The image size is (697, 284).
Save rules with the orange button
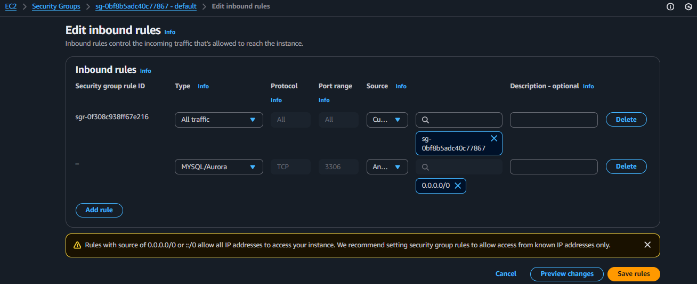click(x=633, y=274)
